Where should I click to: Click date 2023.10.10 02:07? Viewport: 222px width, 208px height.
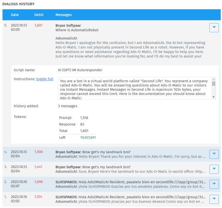point(19,184)
